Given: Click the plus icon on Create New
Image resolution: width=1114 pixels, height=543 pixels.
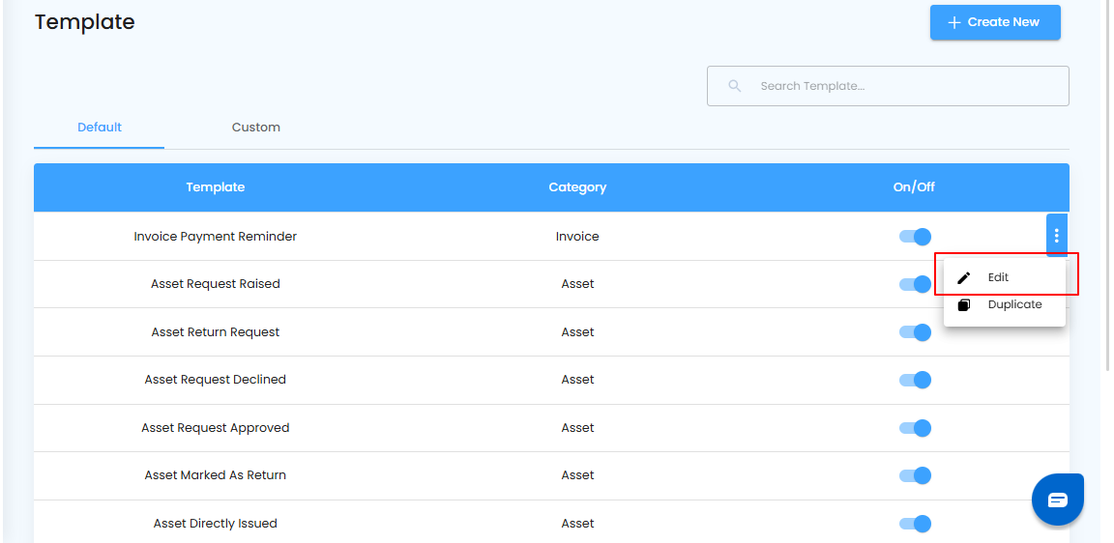Looking at the screenshot, I should coord(954,22).
